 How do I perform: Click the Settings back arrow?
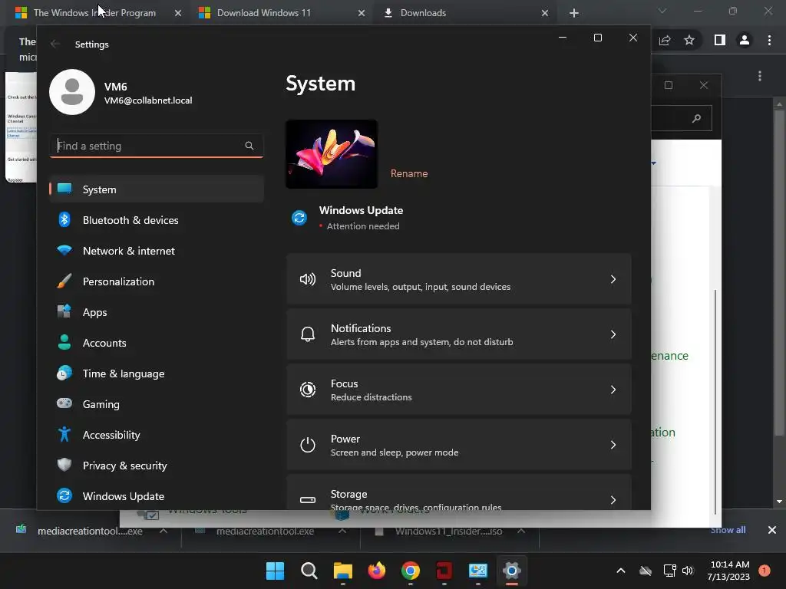[55, 44]
